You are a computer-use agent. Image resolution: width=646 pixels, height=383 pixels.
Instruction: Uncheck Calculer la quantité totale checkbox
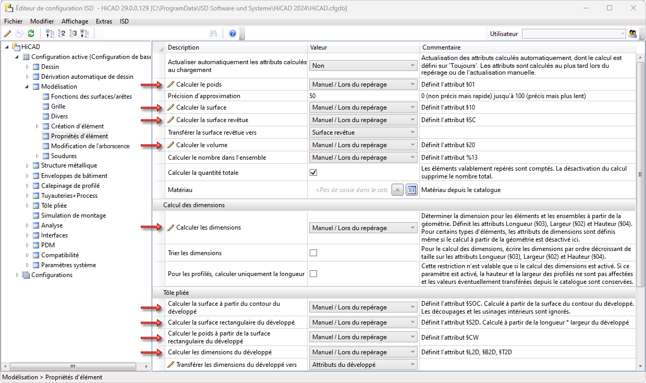point(313,173)
